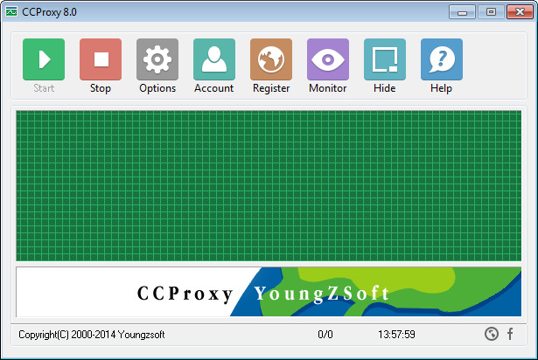Open the CCProxy title bar app icon menu
The width and height of the screenshot is (538, 360).
click(11, 11)
